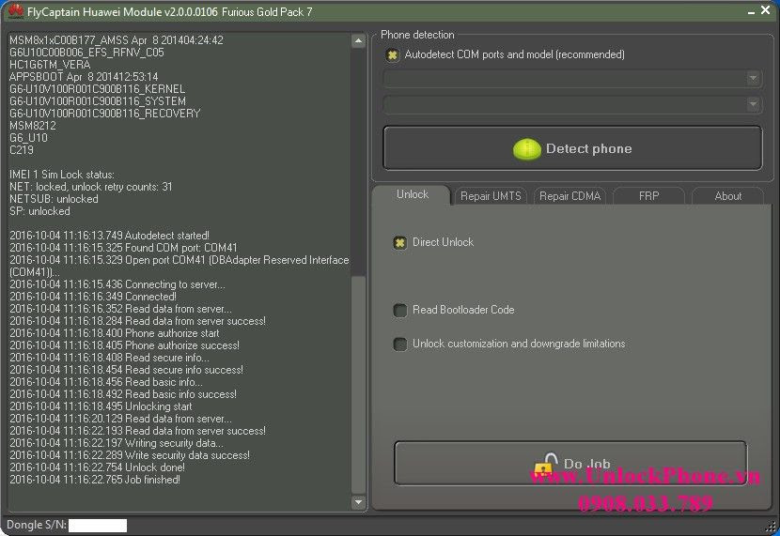
Task: Click the 'HC1G6TM_VERA' log line
Action: click(50, 65)
